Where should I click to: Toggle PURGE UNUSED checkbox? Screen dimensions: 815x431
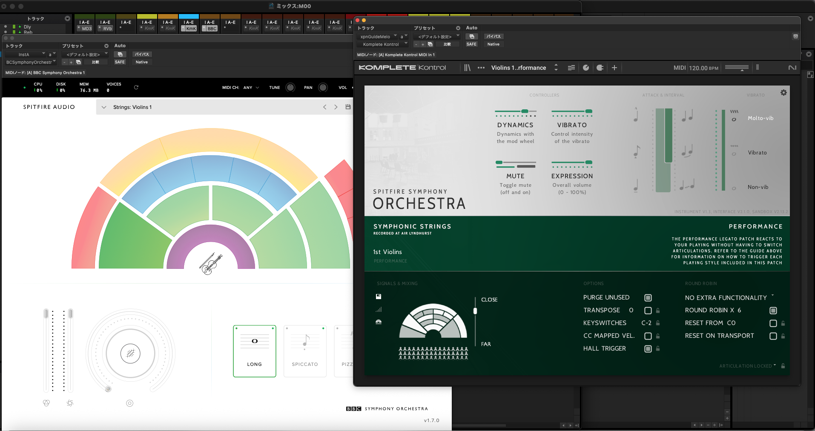click(648, 298)
